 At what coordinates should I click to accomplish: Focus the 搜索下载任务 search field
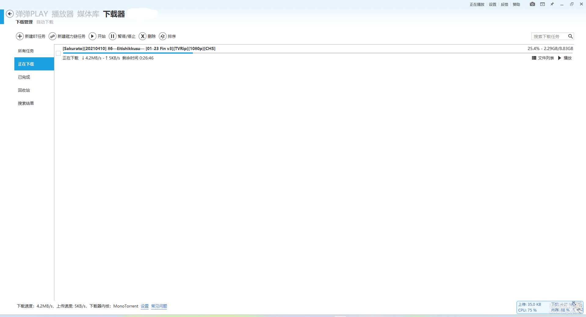(549, 36)
